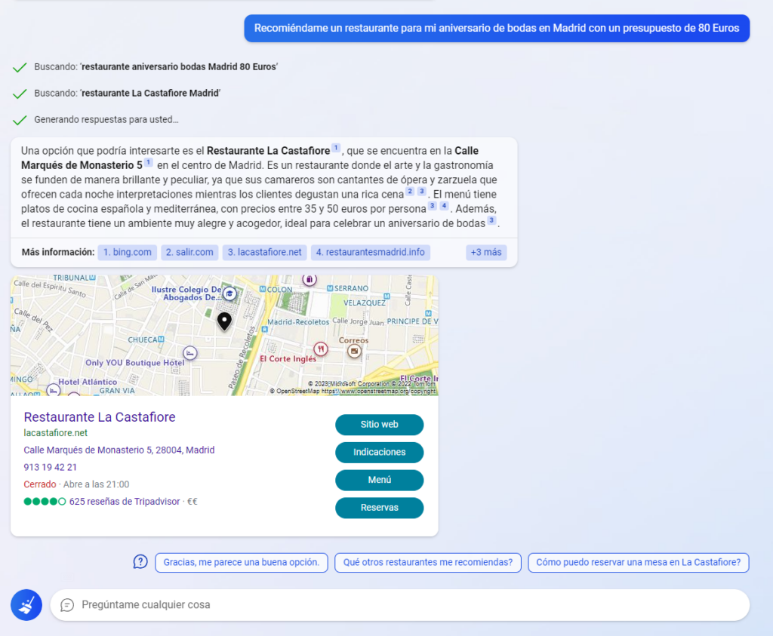
Task: Click the new topic broom icon
Action: click(26, 605)
